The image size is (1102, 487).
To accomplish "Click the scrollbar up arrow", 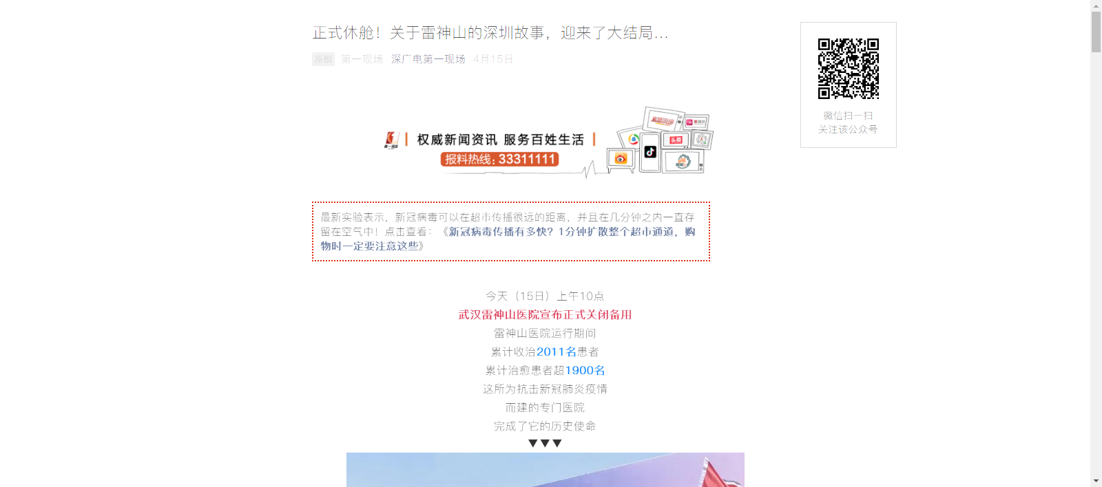I will [x=1096, y=6].
